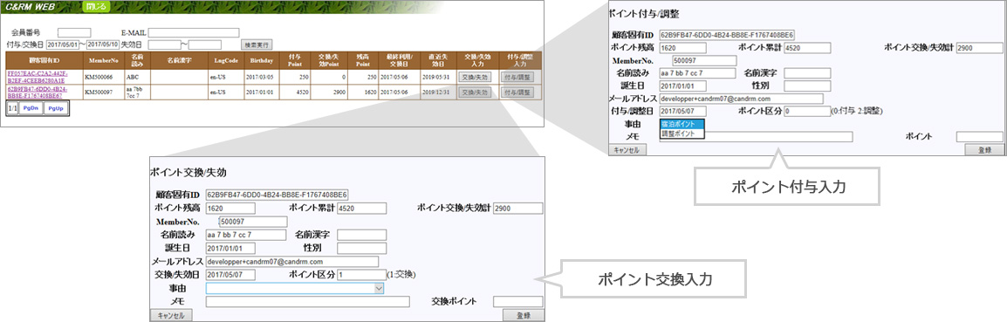Image resolution: width=1007 pixels, height=322 pixels.
Task: Focus the 失効日 start date field
Action: (x=164, y=45)
